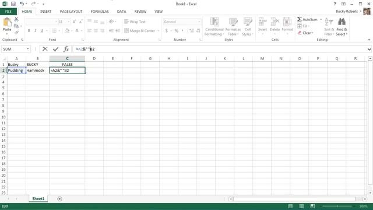Image resolution: width=373 pixels, height=210 pixels.
Task: Click the Format Painter brush icon
Action: tap(16, 33)
